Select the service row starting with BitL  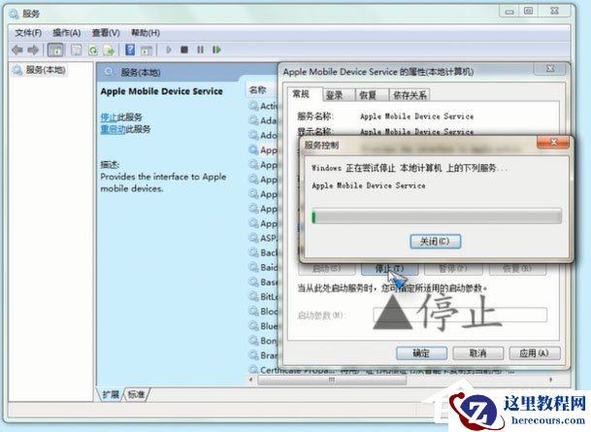point(263,297)
